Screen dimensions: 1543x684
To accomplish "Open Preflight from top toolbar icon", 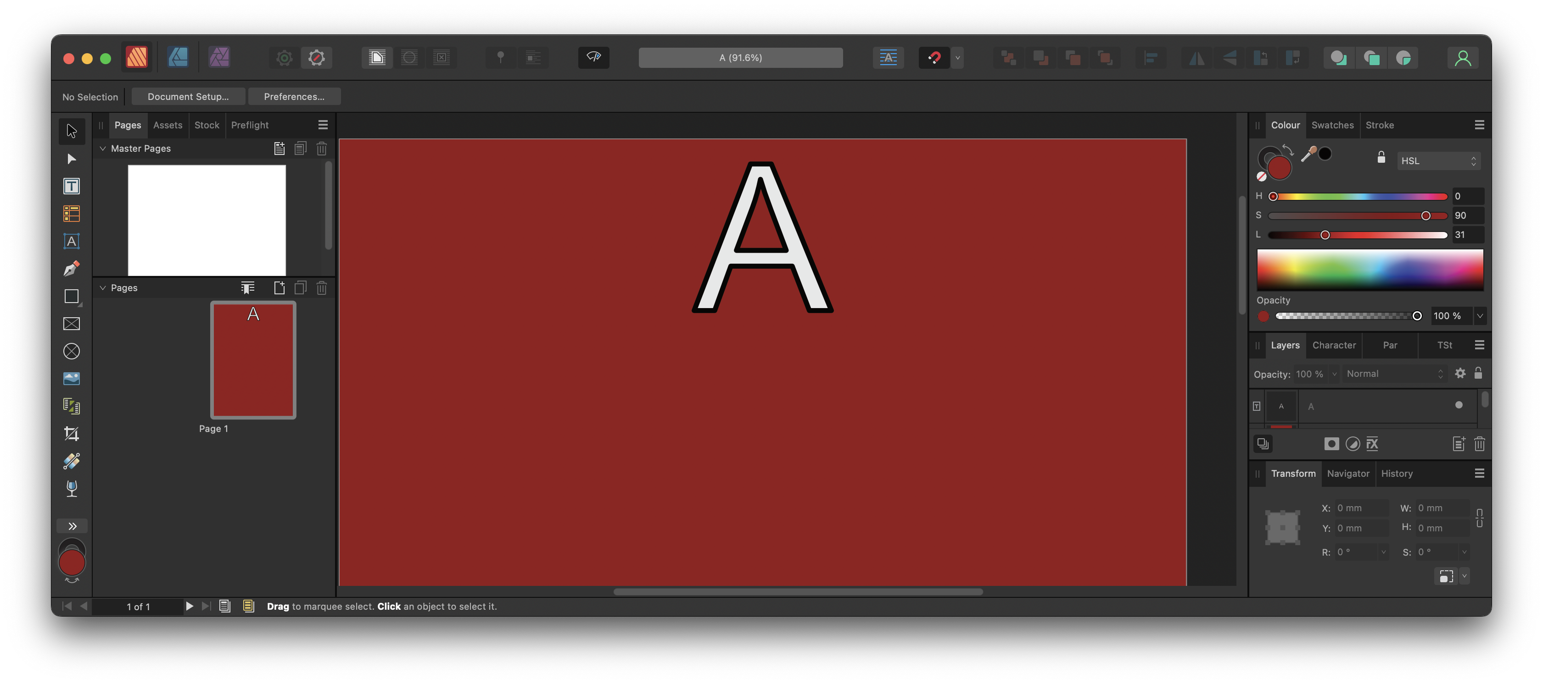I will 593,57.
